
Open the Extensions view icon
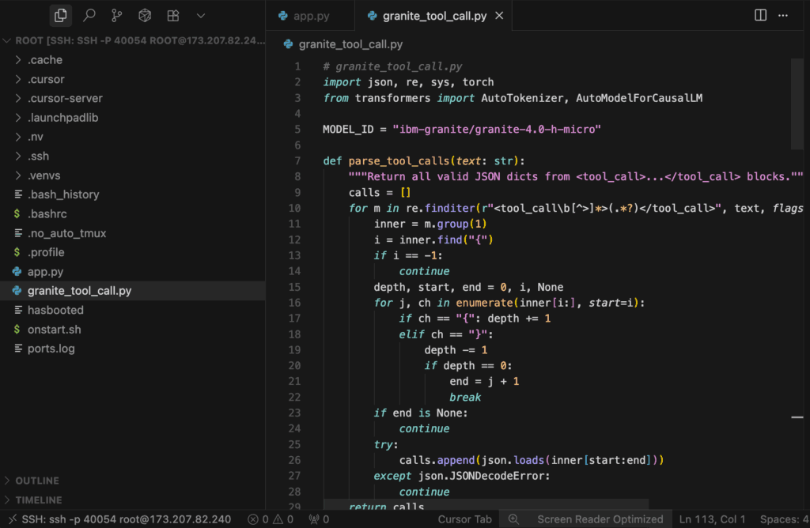(x=172, y=15)
